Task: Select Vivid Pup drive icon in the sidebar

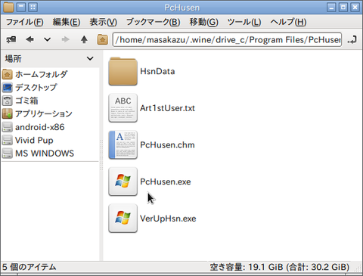Action: (x=8, y=140)
